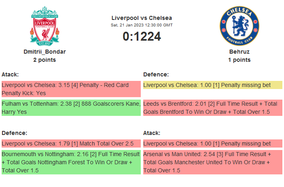Click the Sat, 21 Jan 2023 match date
The width and height of the screenshot is (284, 187).
(142, 25)
